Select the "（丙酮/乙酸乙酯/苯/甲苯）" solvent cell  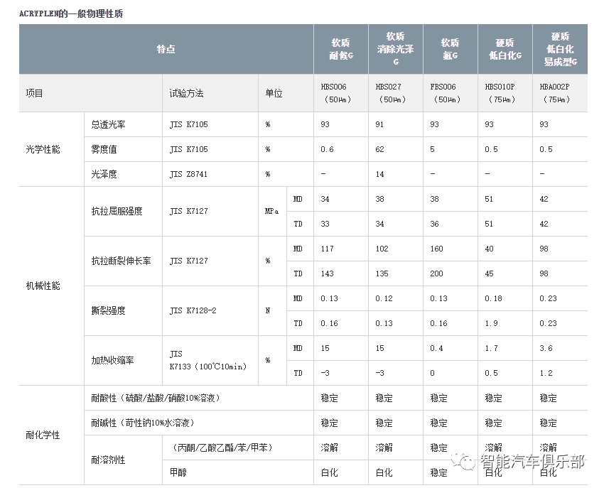238,448
